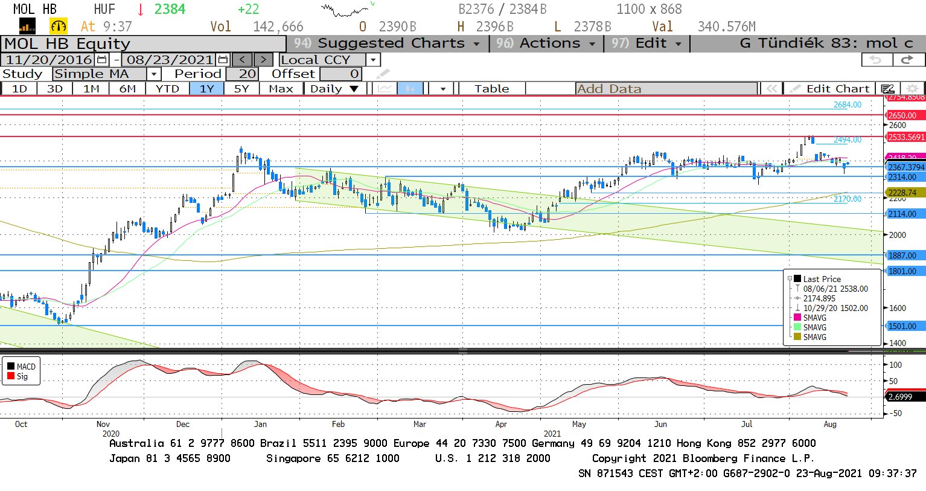Image resolution: width=926 pixels, height=491 pixels.
Task: Select the 6M time range tab
Action: [127, 89]
